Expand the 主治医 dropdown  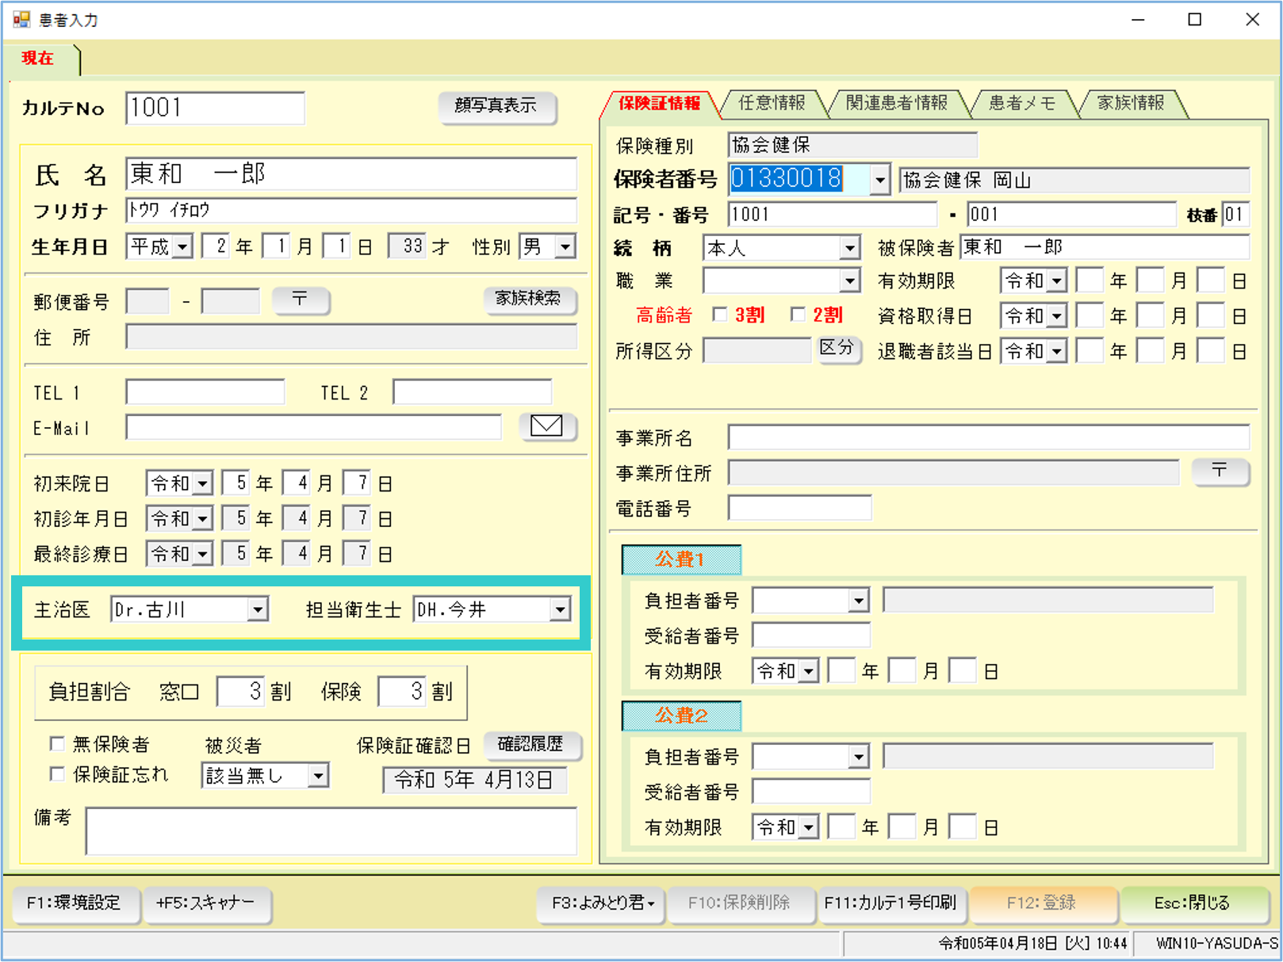click(x=257, y=610)
